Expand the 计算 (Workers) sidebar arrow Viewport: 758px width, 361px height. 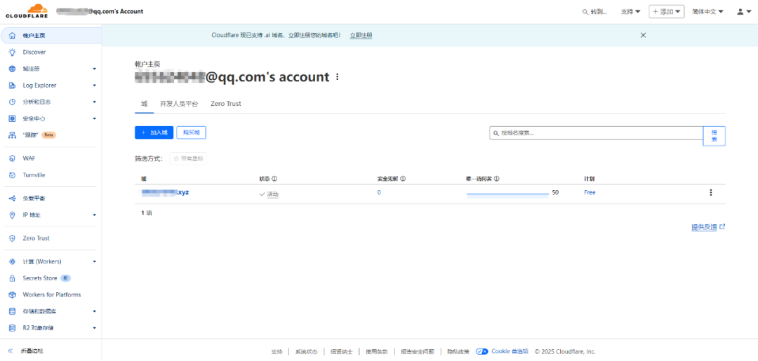(x=95, y=261)
